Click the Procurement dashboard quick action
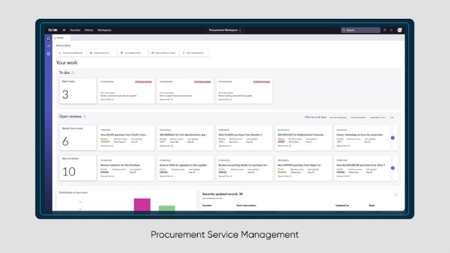 72,53
